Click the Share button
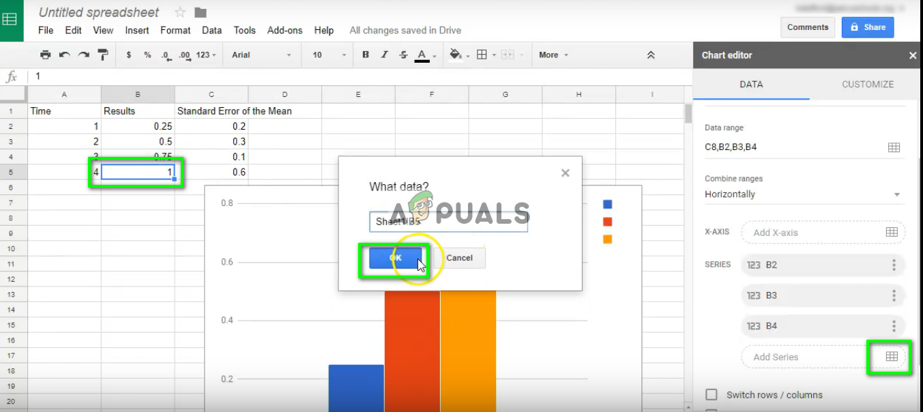 [x=867, y=27]
